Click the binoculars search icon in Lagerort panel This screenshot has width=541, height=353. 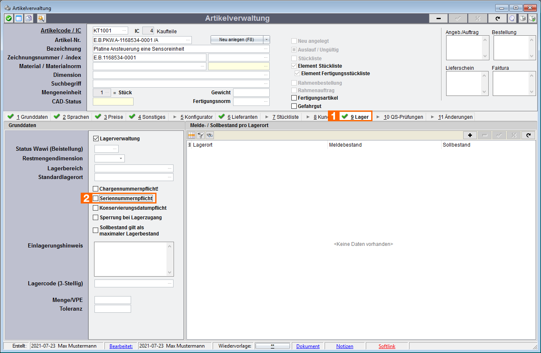(210, 135)
